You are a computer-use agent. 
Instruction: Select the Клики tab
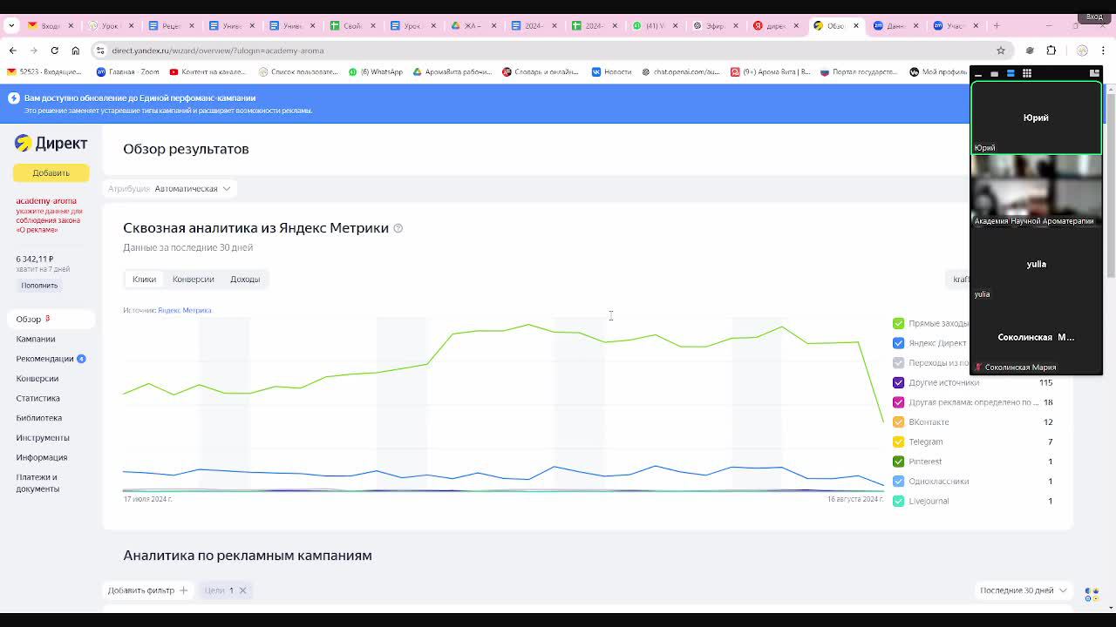coord(144,280)
